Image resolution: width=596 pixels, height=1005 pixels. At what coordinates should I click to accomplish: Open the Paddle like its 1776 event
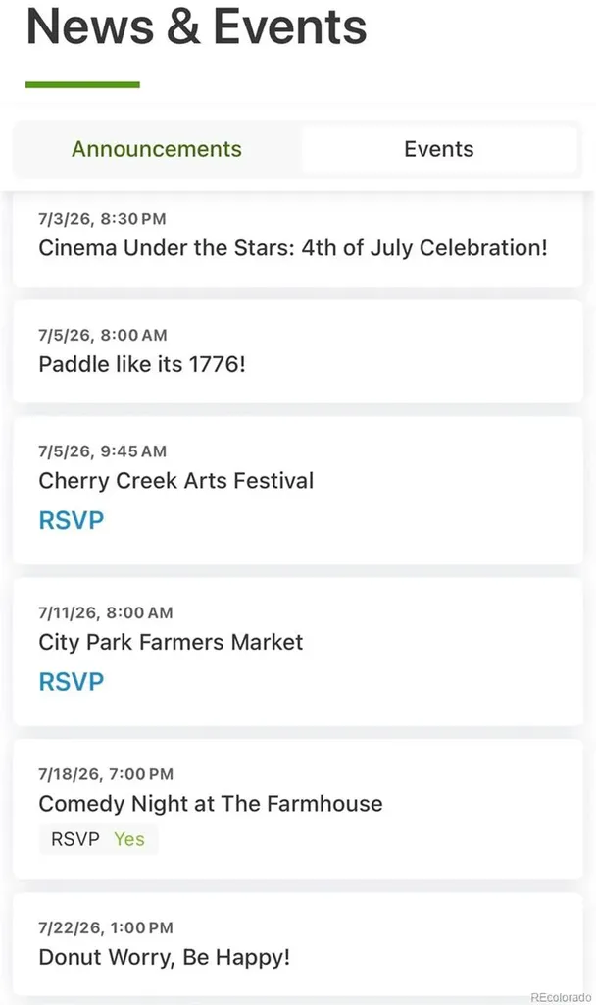tap(298, 351)
